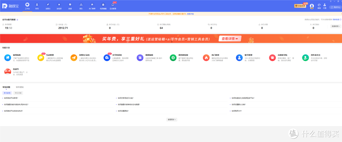This screenshot has width=342, height=142.
Task: Open the FAQ 如何设置原创?
Action: click(x=123, y=111)
